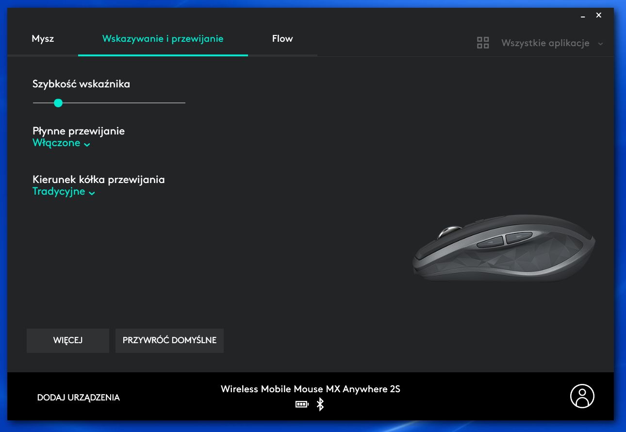The image size is (626, 432).
Task: Switch to the Mysz tab
Action: 43,38
